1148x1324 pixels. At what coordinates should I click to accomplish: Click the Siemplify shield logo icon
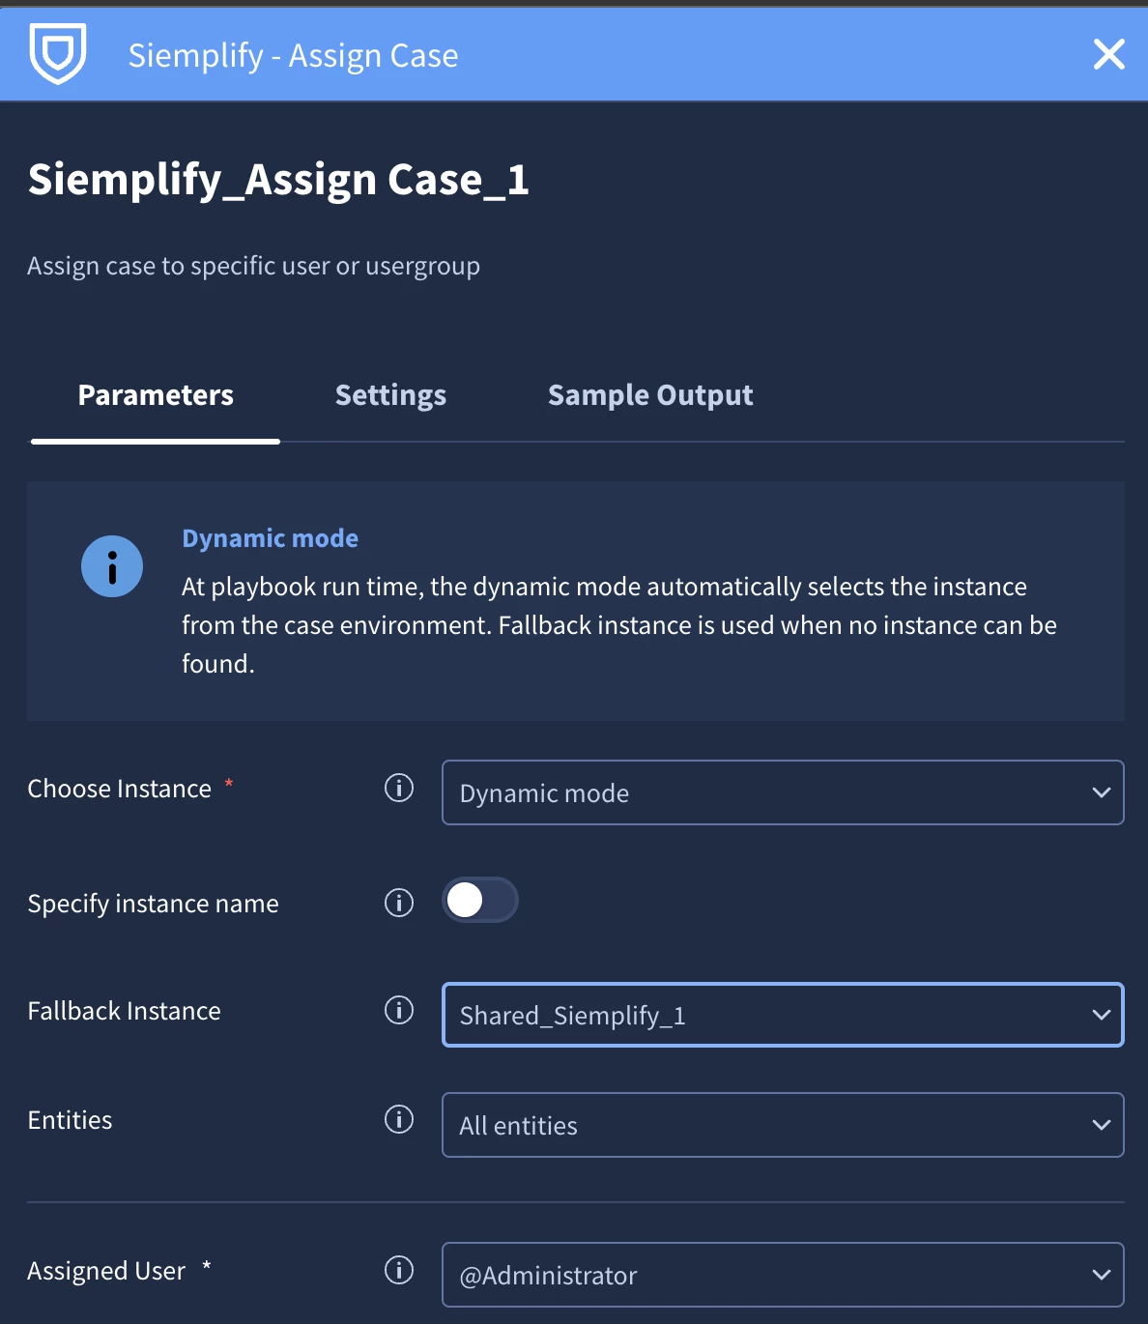58,54
